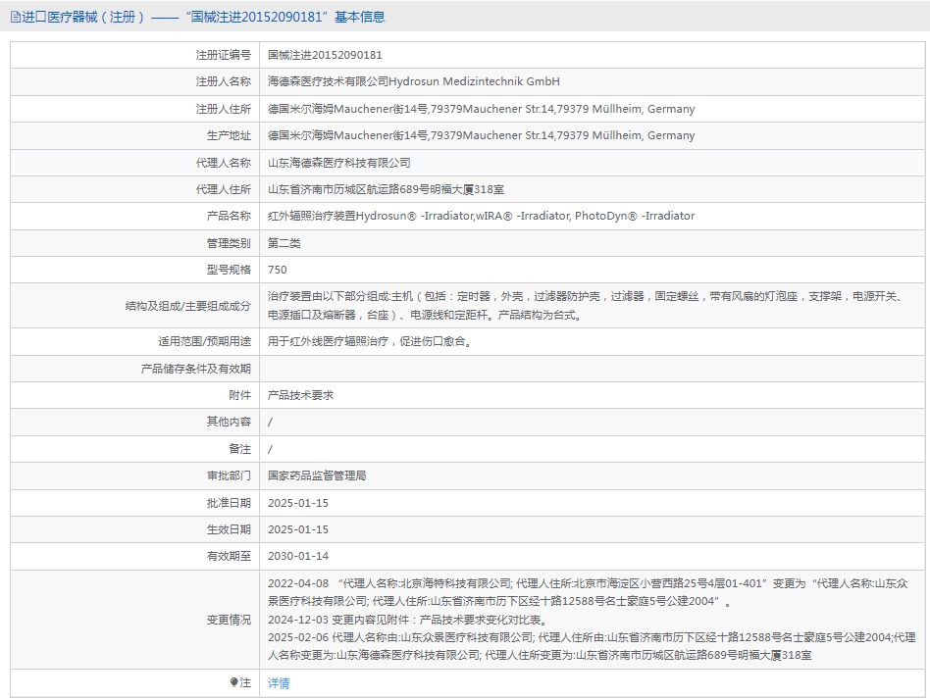Image resolution: width=930 pixels, height=700 pixels.
Task: Click the 型号规格 label
Action: (229, 270)
